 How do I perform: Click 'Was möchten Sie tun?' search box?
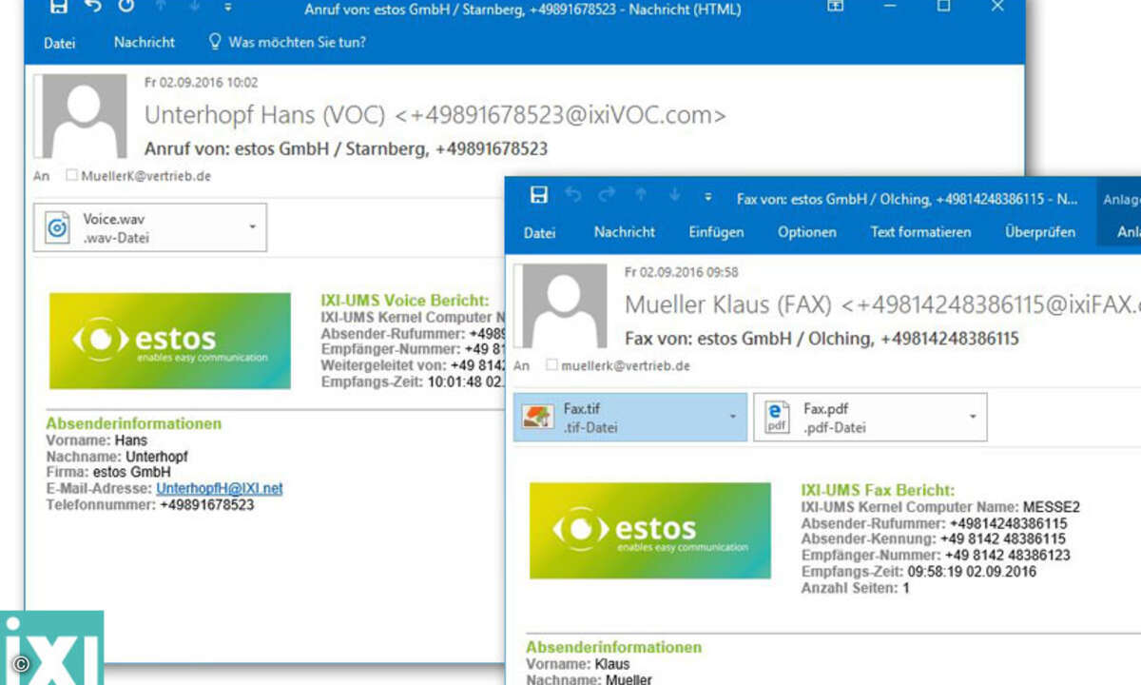(x=287, y=43)
